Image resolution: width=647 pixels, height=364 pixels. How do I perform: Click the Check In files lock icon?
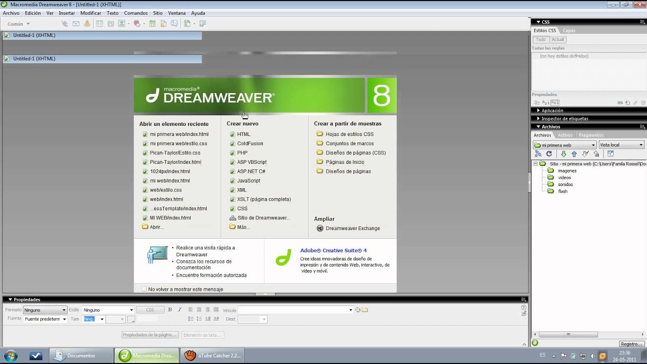[x=596, y=154]
